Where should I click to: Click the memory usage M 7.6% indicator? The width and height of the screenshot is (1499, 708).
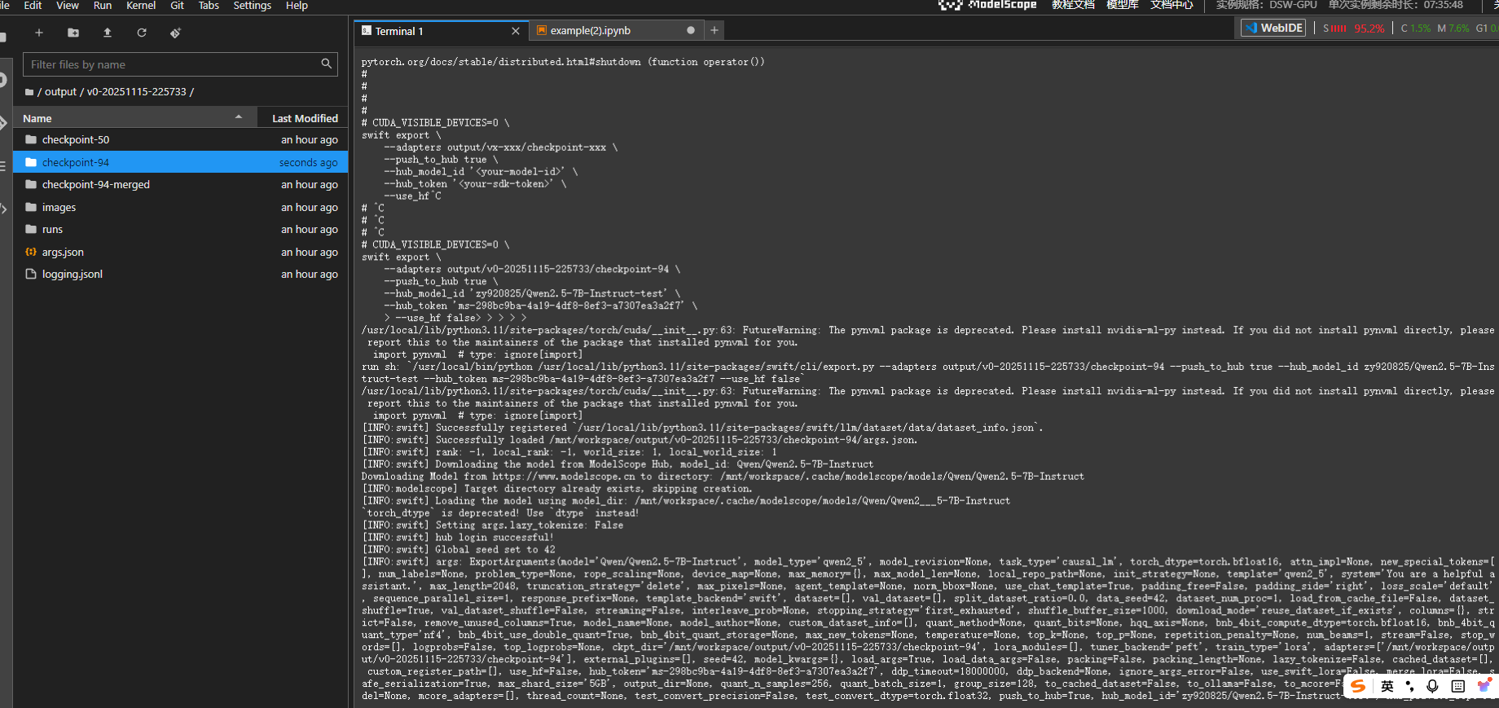click(1453, 28)
